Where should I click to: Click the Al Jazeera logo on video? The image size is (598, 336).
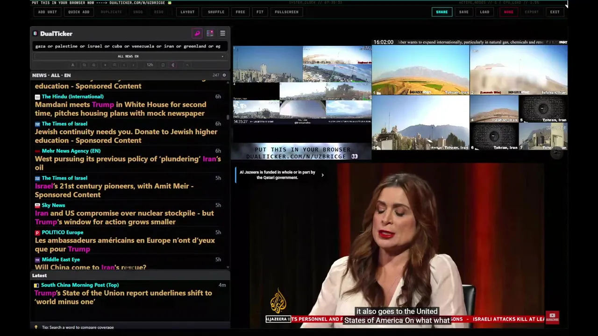(278, 301)
